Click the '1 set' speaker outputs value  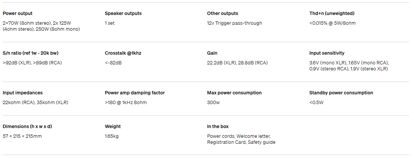point(110,23)
